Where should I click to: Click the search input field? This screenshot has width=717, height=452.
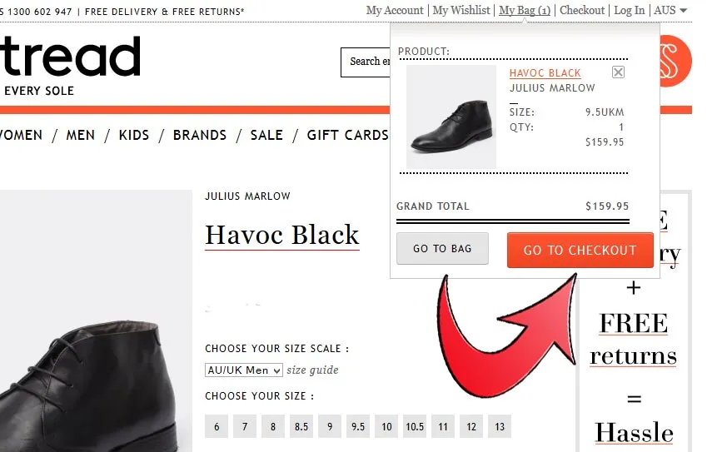pyautogui.click(x=366, y=62)
